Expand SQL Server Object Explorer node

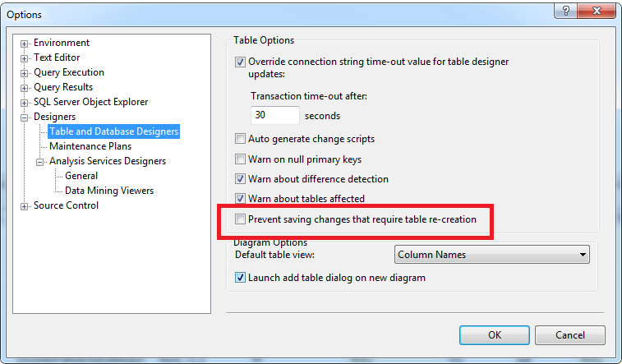[x=25, y=102]
